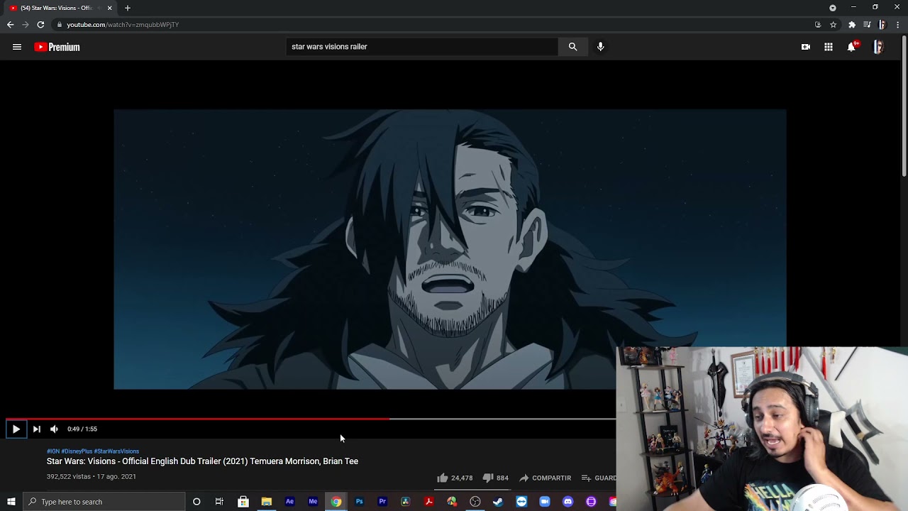The height and width of the screenshot is (511, 908).
Task: Open OBS Studio from taskbar
Action: click(x=475, y=502)
